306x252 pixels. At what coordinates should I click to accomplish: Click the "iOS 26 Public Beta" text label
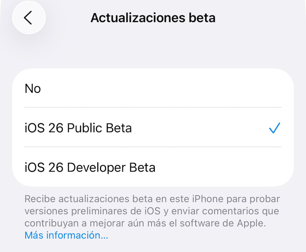(78, 128)
